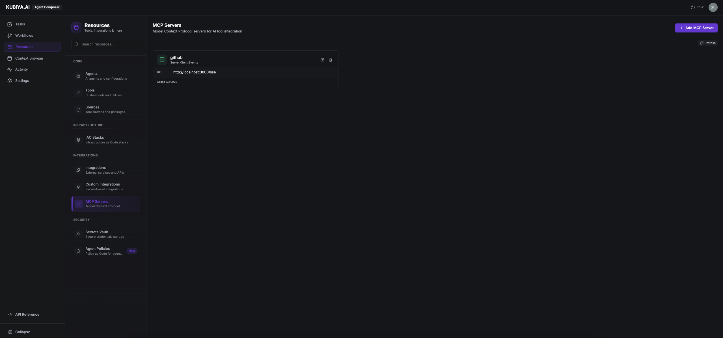Viewport: 723px width, 338px height.
Task: Click the Agent Composer badge
Action: (47, 7)
